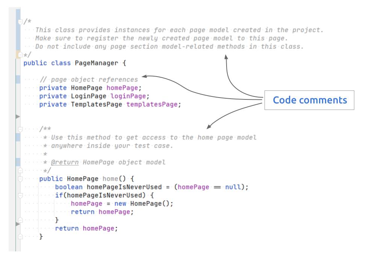The width and height of the screenshot is (375, 257).
Task: Click 'HomePage object model' Javadoc text
Action: pyautogui.click(x=124, y=162)
